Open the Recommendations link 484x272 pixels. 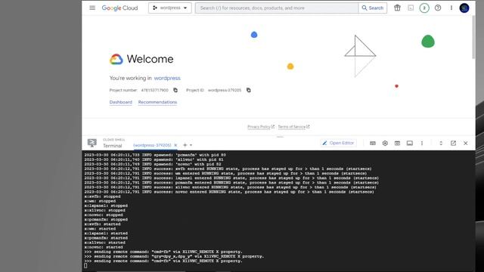click(x=157, y=102)
